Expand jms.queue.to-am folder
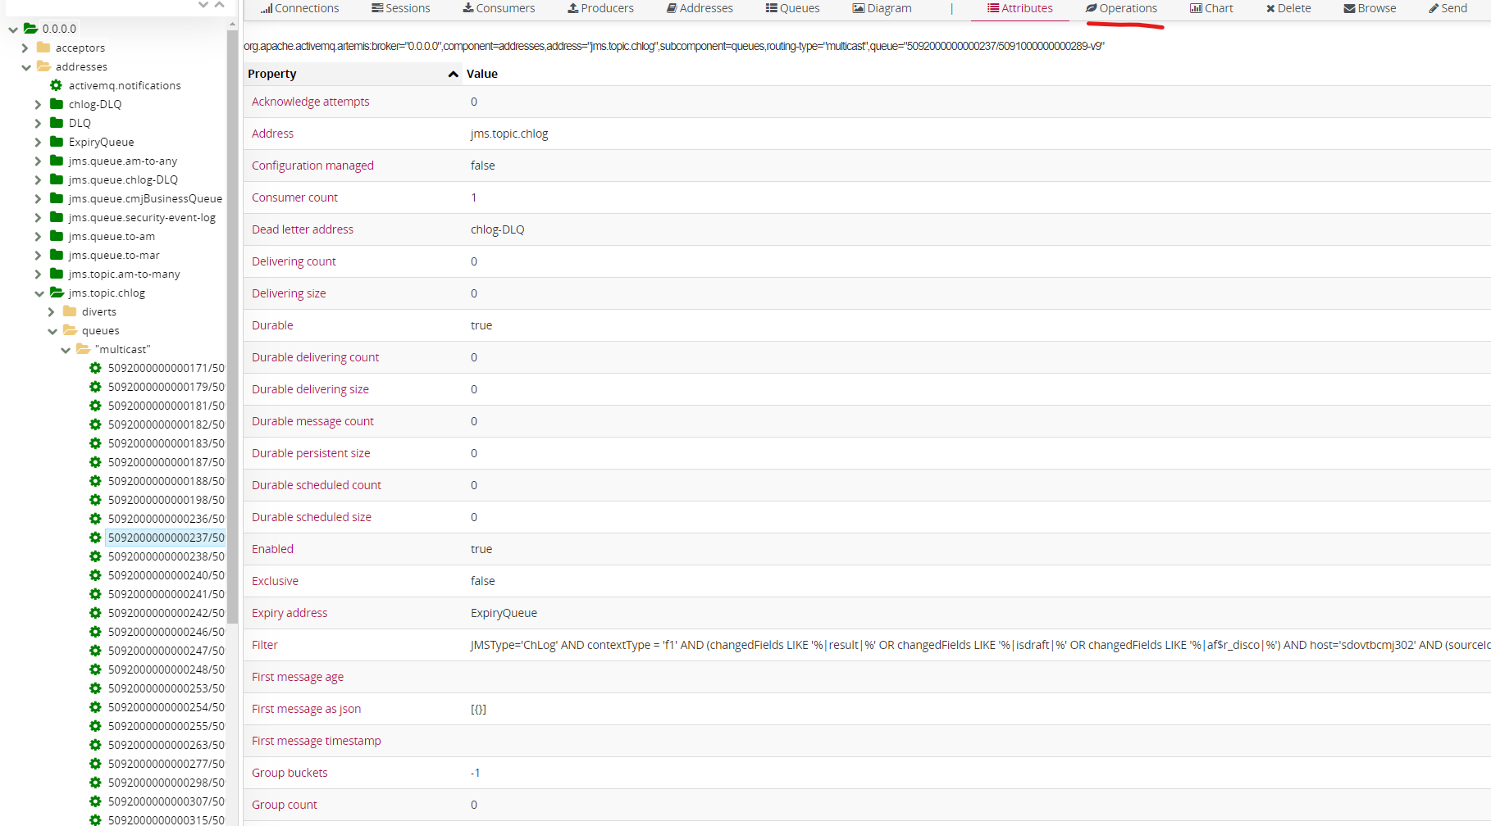The image size is (1491, 826). [x=38, y=237]
